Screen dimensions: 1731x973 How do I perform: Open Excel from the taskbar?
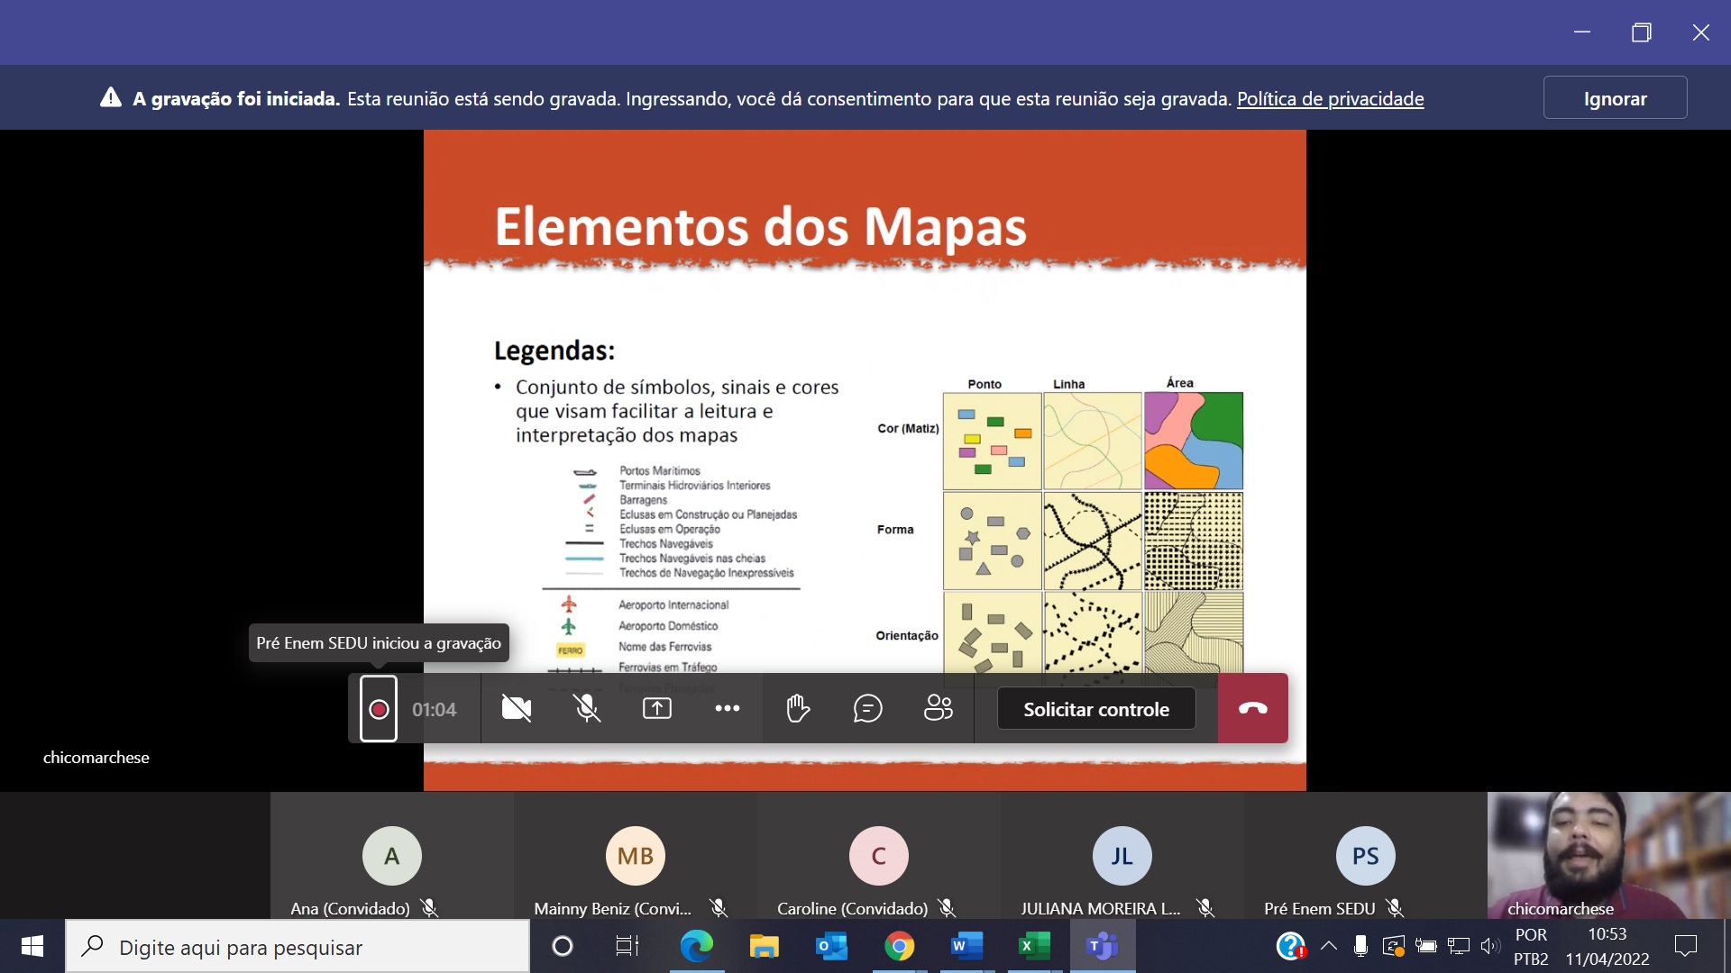(x=1034, y=946)
